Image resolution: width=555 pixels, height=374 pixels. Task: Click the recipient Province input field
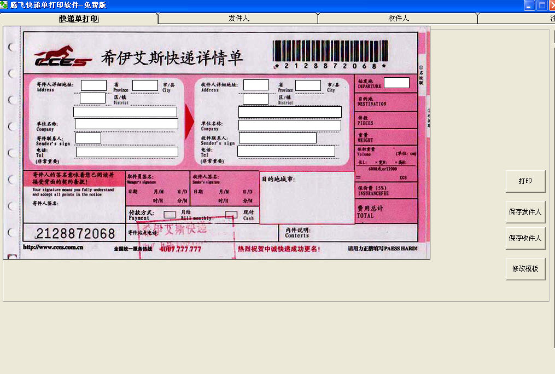pos(256,85)
